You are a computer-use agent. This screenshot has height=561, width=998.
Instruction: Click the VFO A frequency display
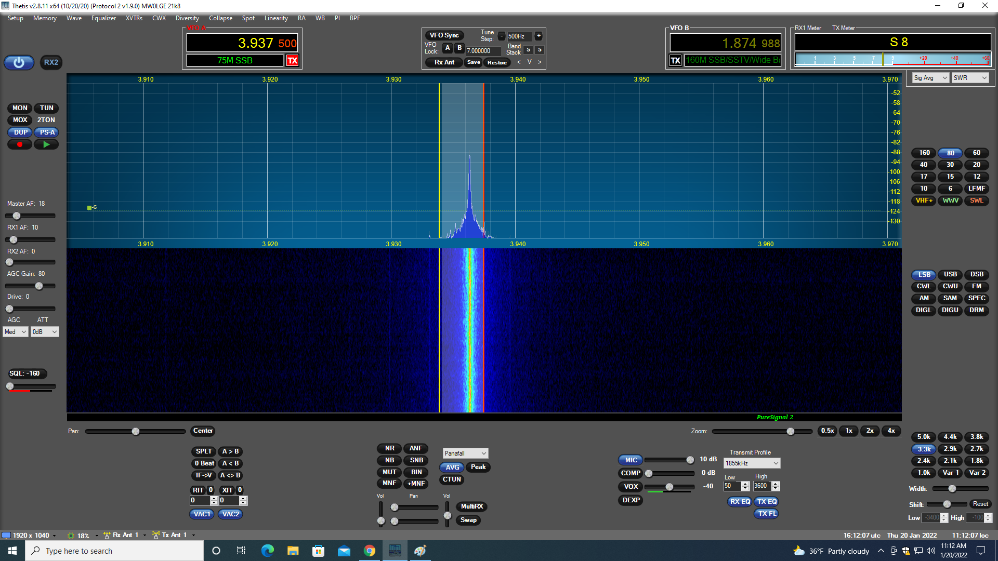tap(242, 43)
